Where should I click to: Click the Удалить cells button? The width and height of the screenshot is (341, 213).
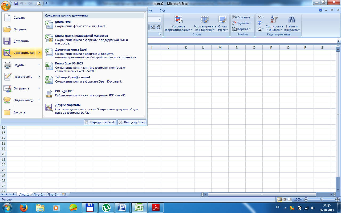(242, 23)
